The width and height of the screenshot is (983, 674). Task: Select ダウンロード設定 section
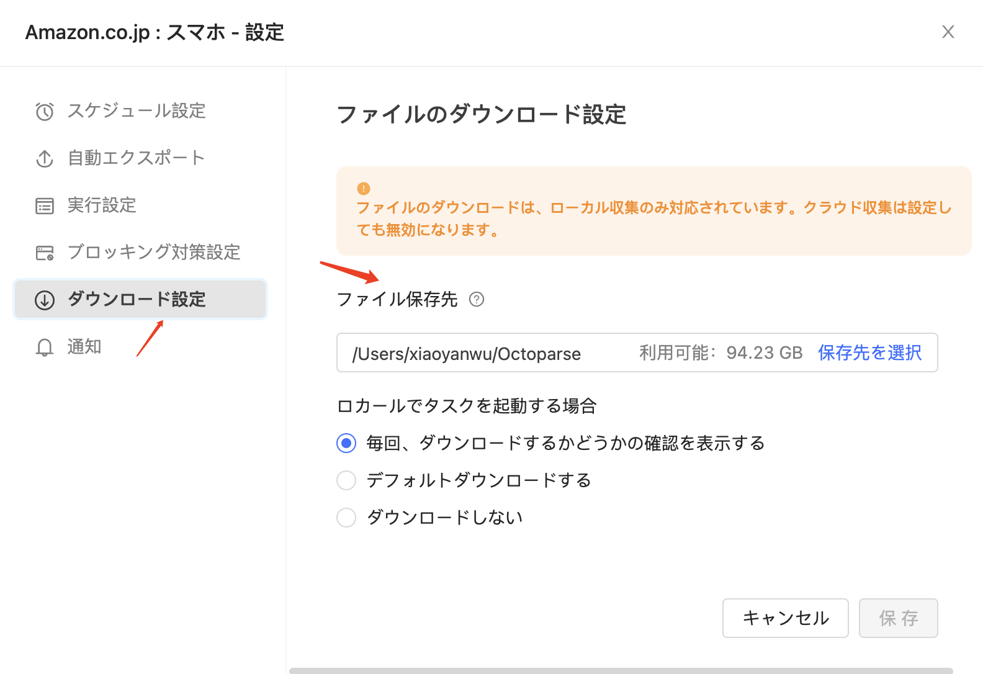click(140, 299)
